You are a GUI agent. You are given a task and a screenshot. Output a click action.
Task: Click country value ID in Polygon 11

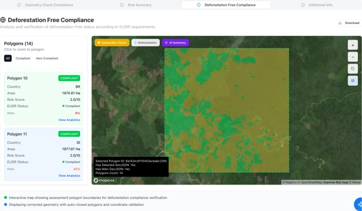(x=78, y=143)
